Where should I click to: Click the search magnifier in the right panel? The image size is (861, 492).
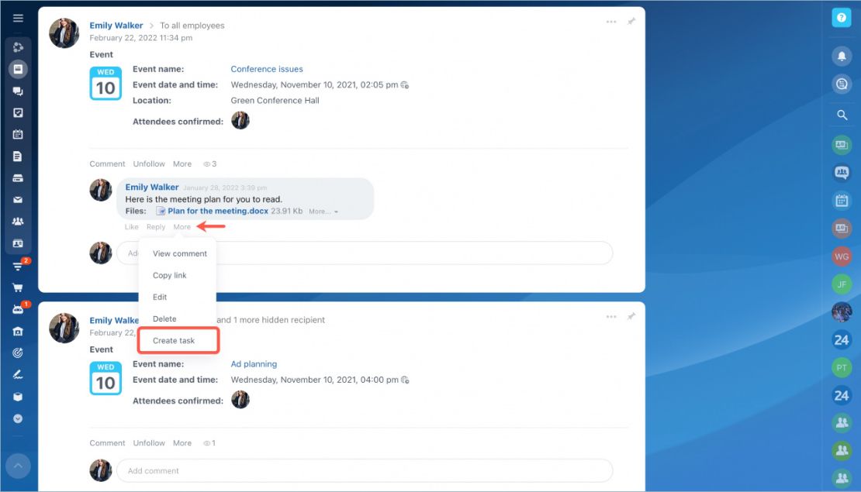[x=842, y=115]
